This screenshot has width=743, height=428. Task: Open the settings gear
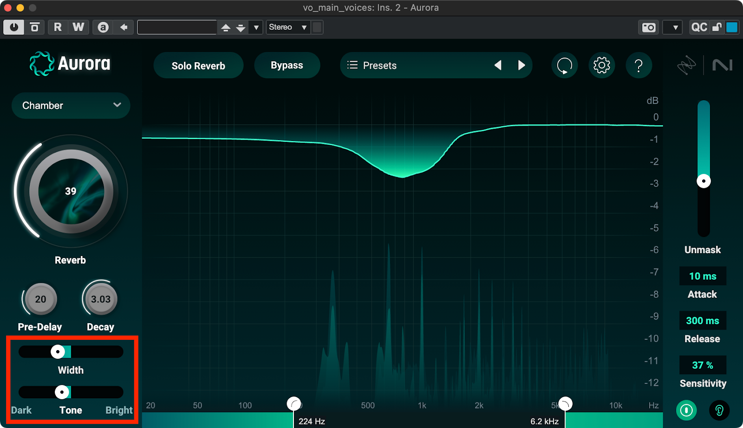click(x=602, y=65)
